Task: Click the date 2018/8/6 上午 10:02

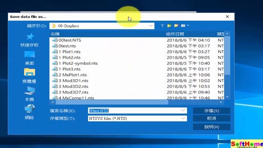Action: pyautogui.click(x=188, y=81)
